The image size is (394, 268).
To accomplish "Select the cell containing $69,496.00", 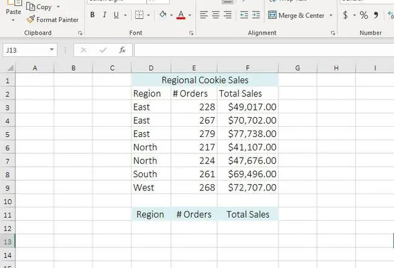I will coord(248,174).
